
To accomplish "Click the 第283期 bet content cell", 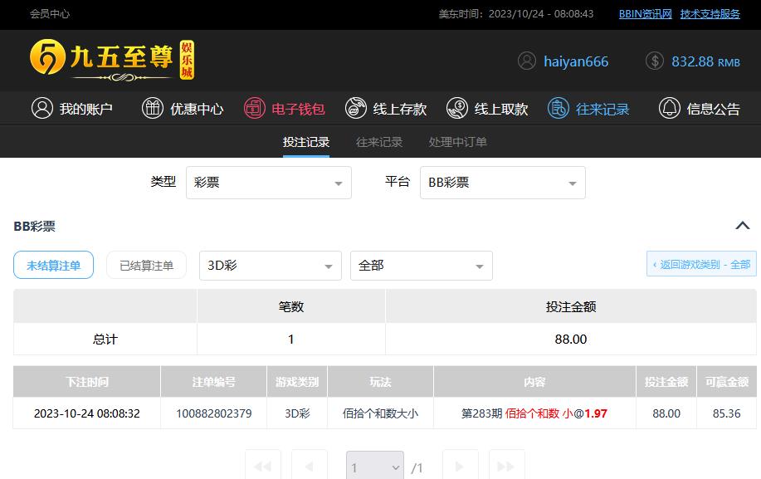I will click(x=534, y=413).
